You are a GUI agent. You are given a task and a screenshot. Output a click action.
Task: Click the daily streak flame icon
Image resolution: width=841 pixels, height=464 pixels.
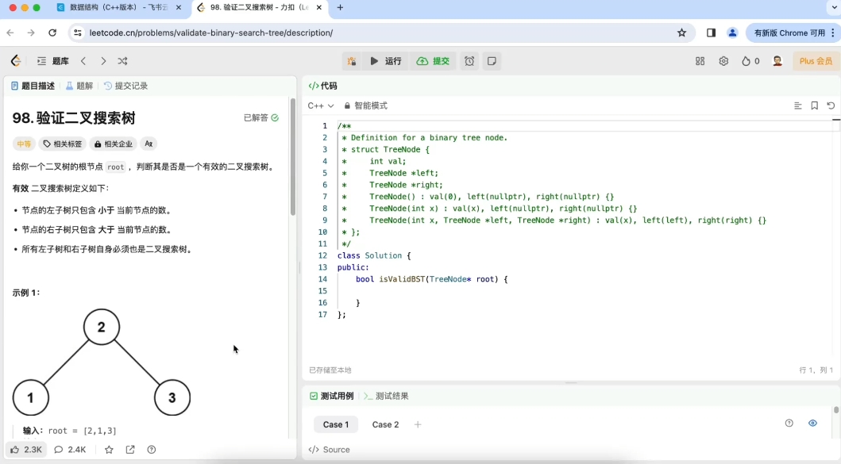[745, 61]
